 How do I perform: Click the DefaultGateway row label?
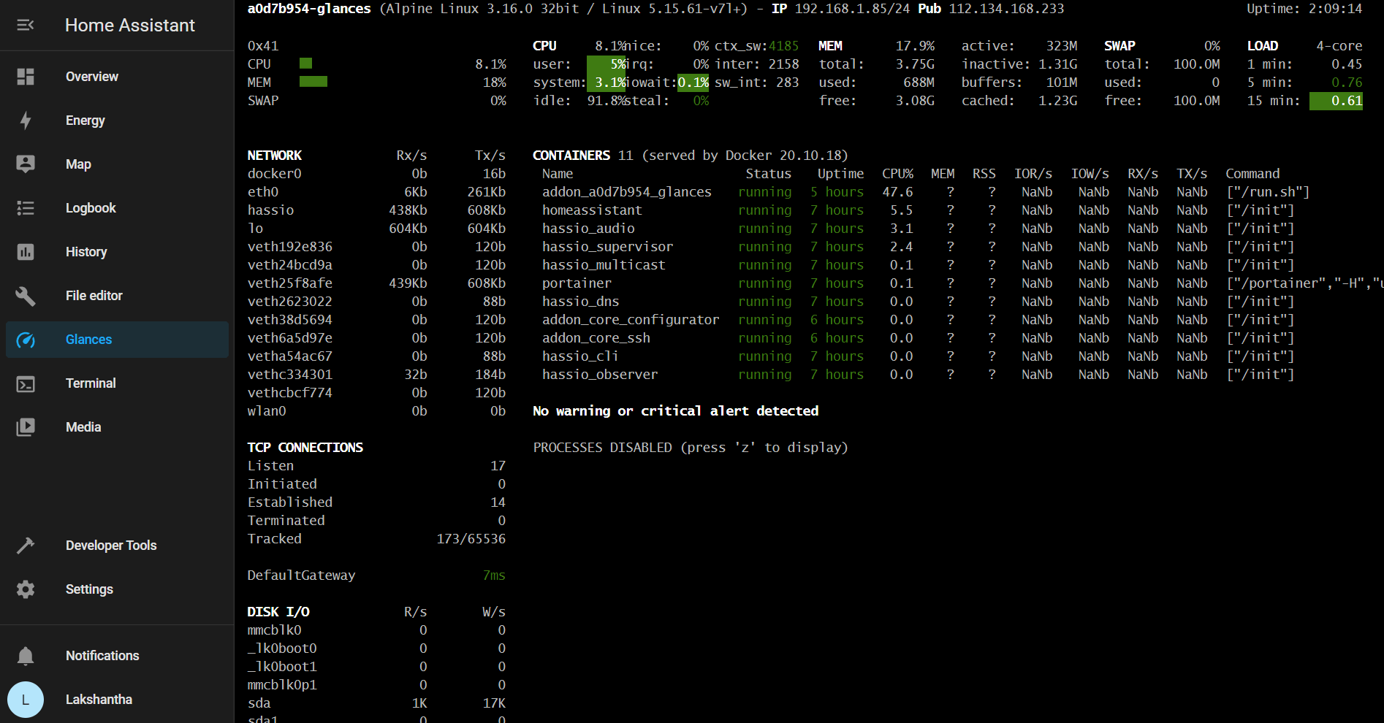click(301, 575)
